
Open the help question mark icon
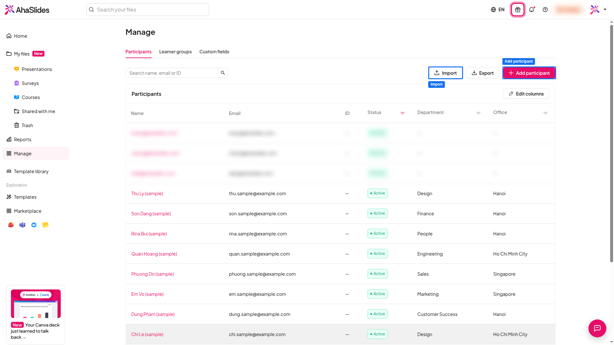(x=545, y=10)
